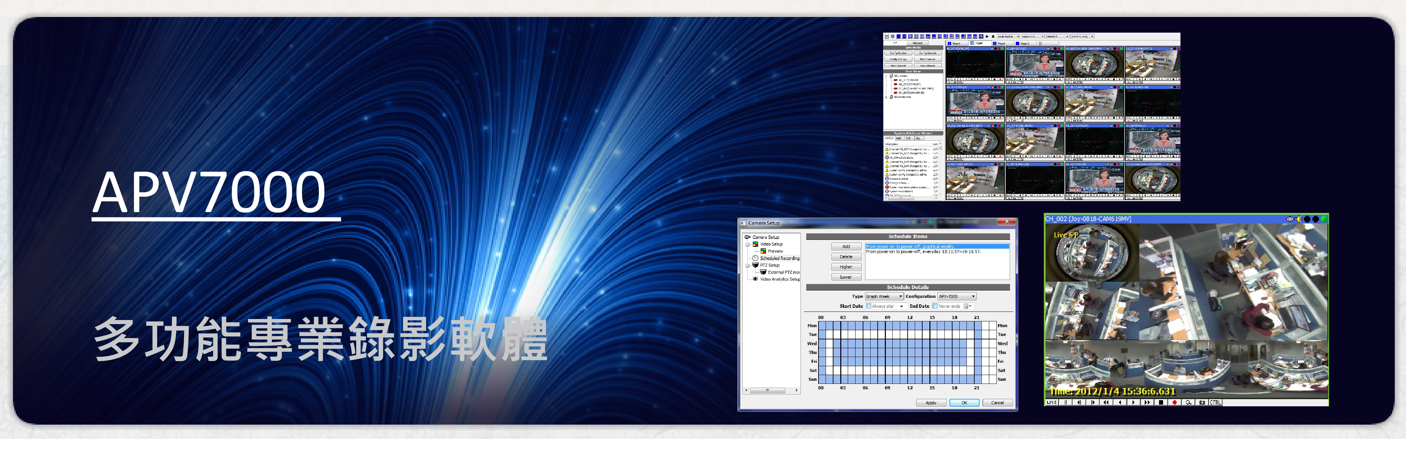Confirm Camera Setup with OK
The width and height of the screenshot is (1406, 462).
pos(964,403)
